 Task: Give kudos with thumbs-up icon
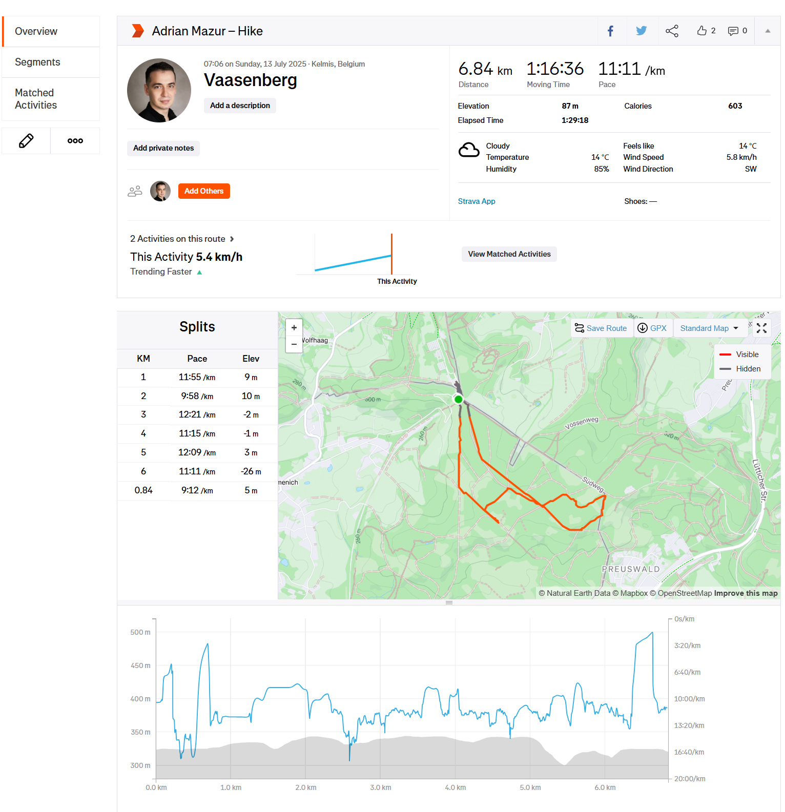click(702, 31)
